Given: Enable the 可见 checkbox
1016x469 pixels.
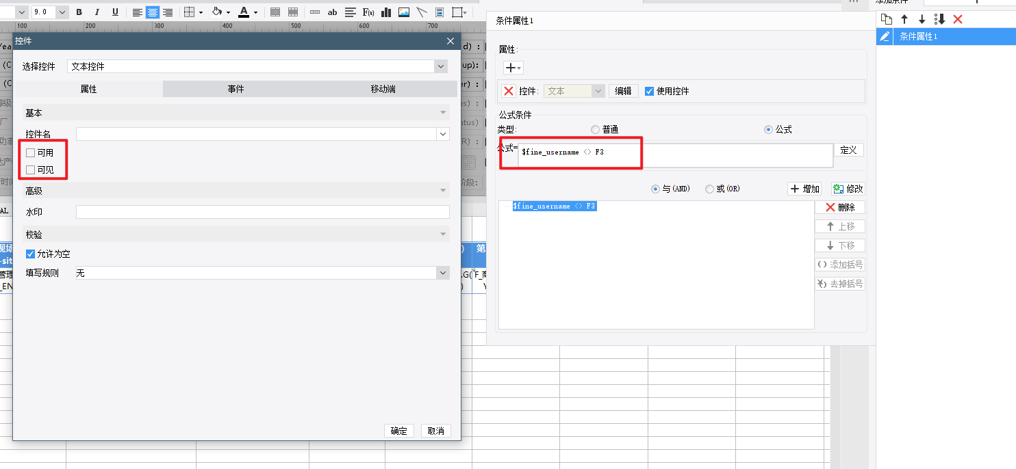Looking at the screenshot, I should click(x=30, y=170).
